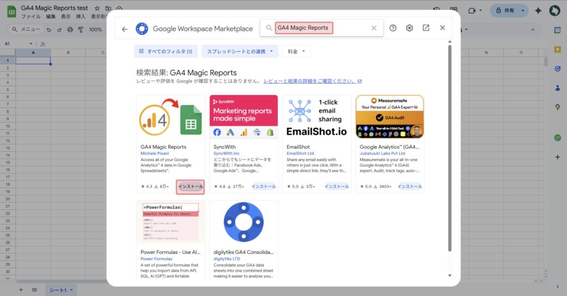Image resolution: width=567 pixels, height=296 pixels.
Task: Click the GA4 Magic Reports search field
Action: [321, 28]
